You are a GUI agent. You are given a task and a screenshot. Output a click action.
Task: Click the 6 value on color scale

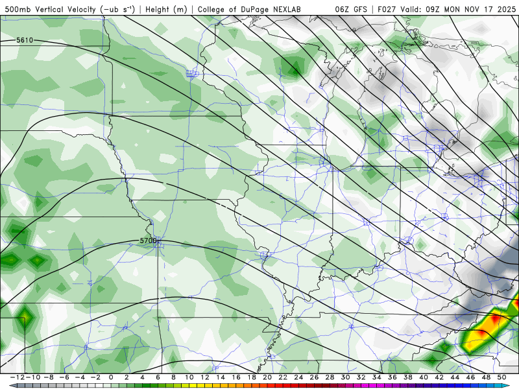(158, 377)
